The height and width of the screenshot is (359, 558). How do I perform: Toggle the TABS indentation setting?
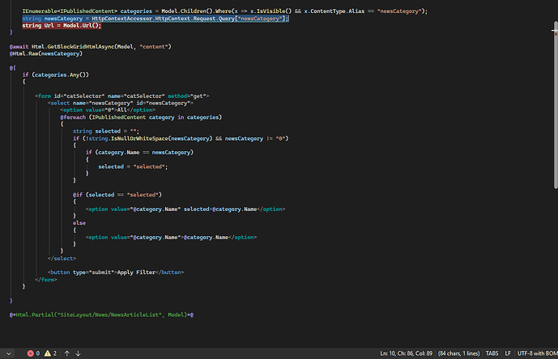pos(492,353)
